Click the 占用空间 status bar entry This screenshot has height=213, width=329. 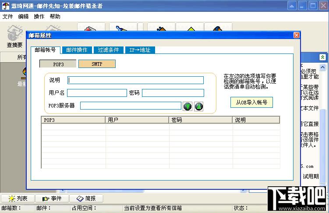pyautogui.click(x=84, y=208)
